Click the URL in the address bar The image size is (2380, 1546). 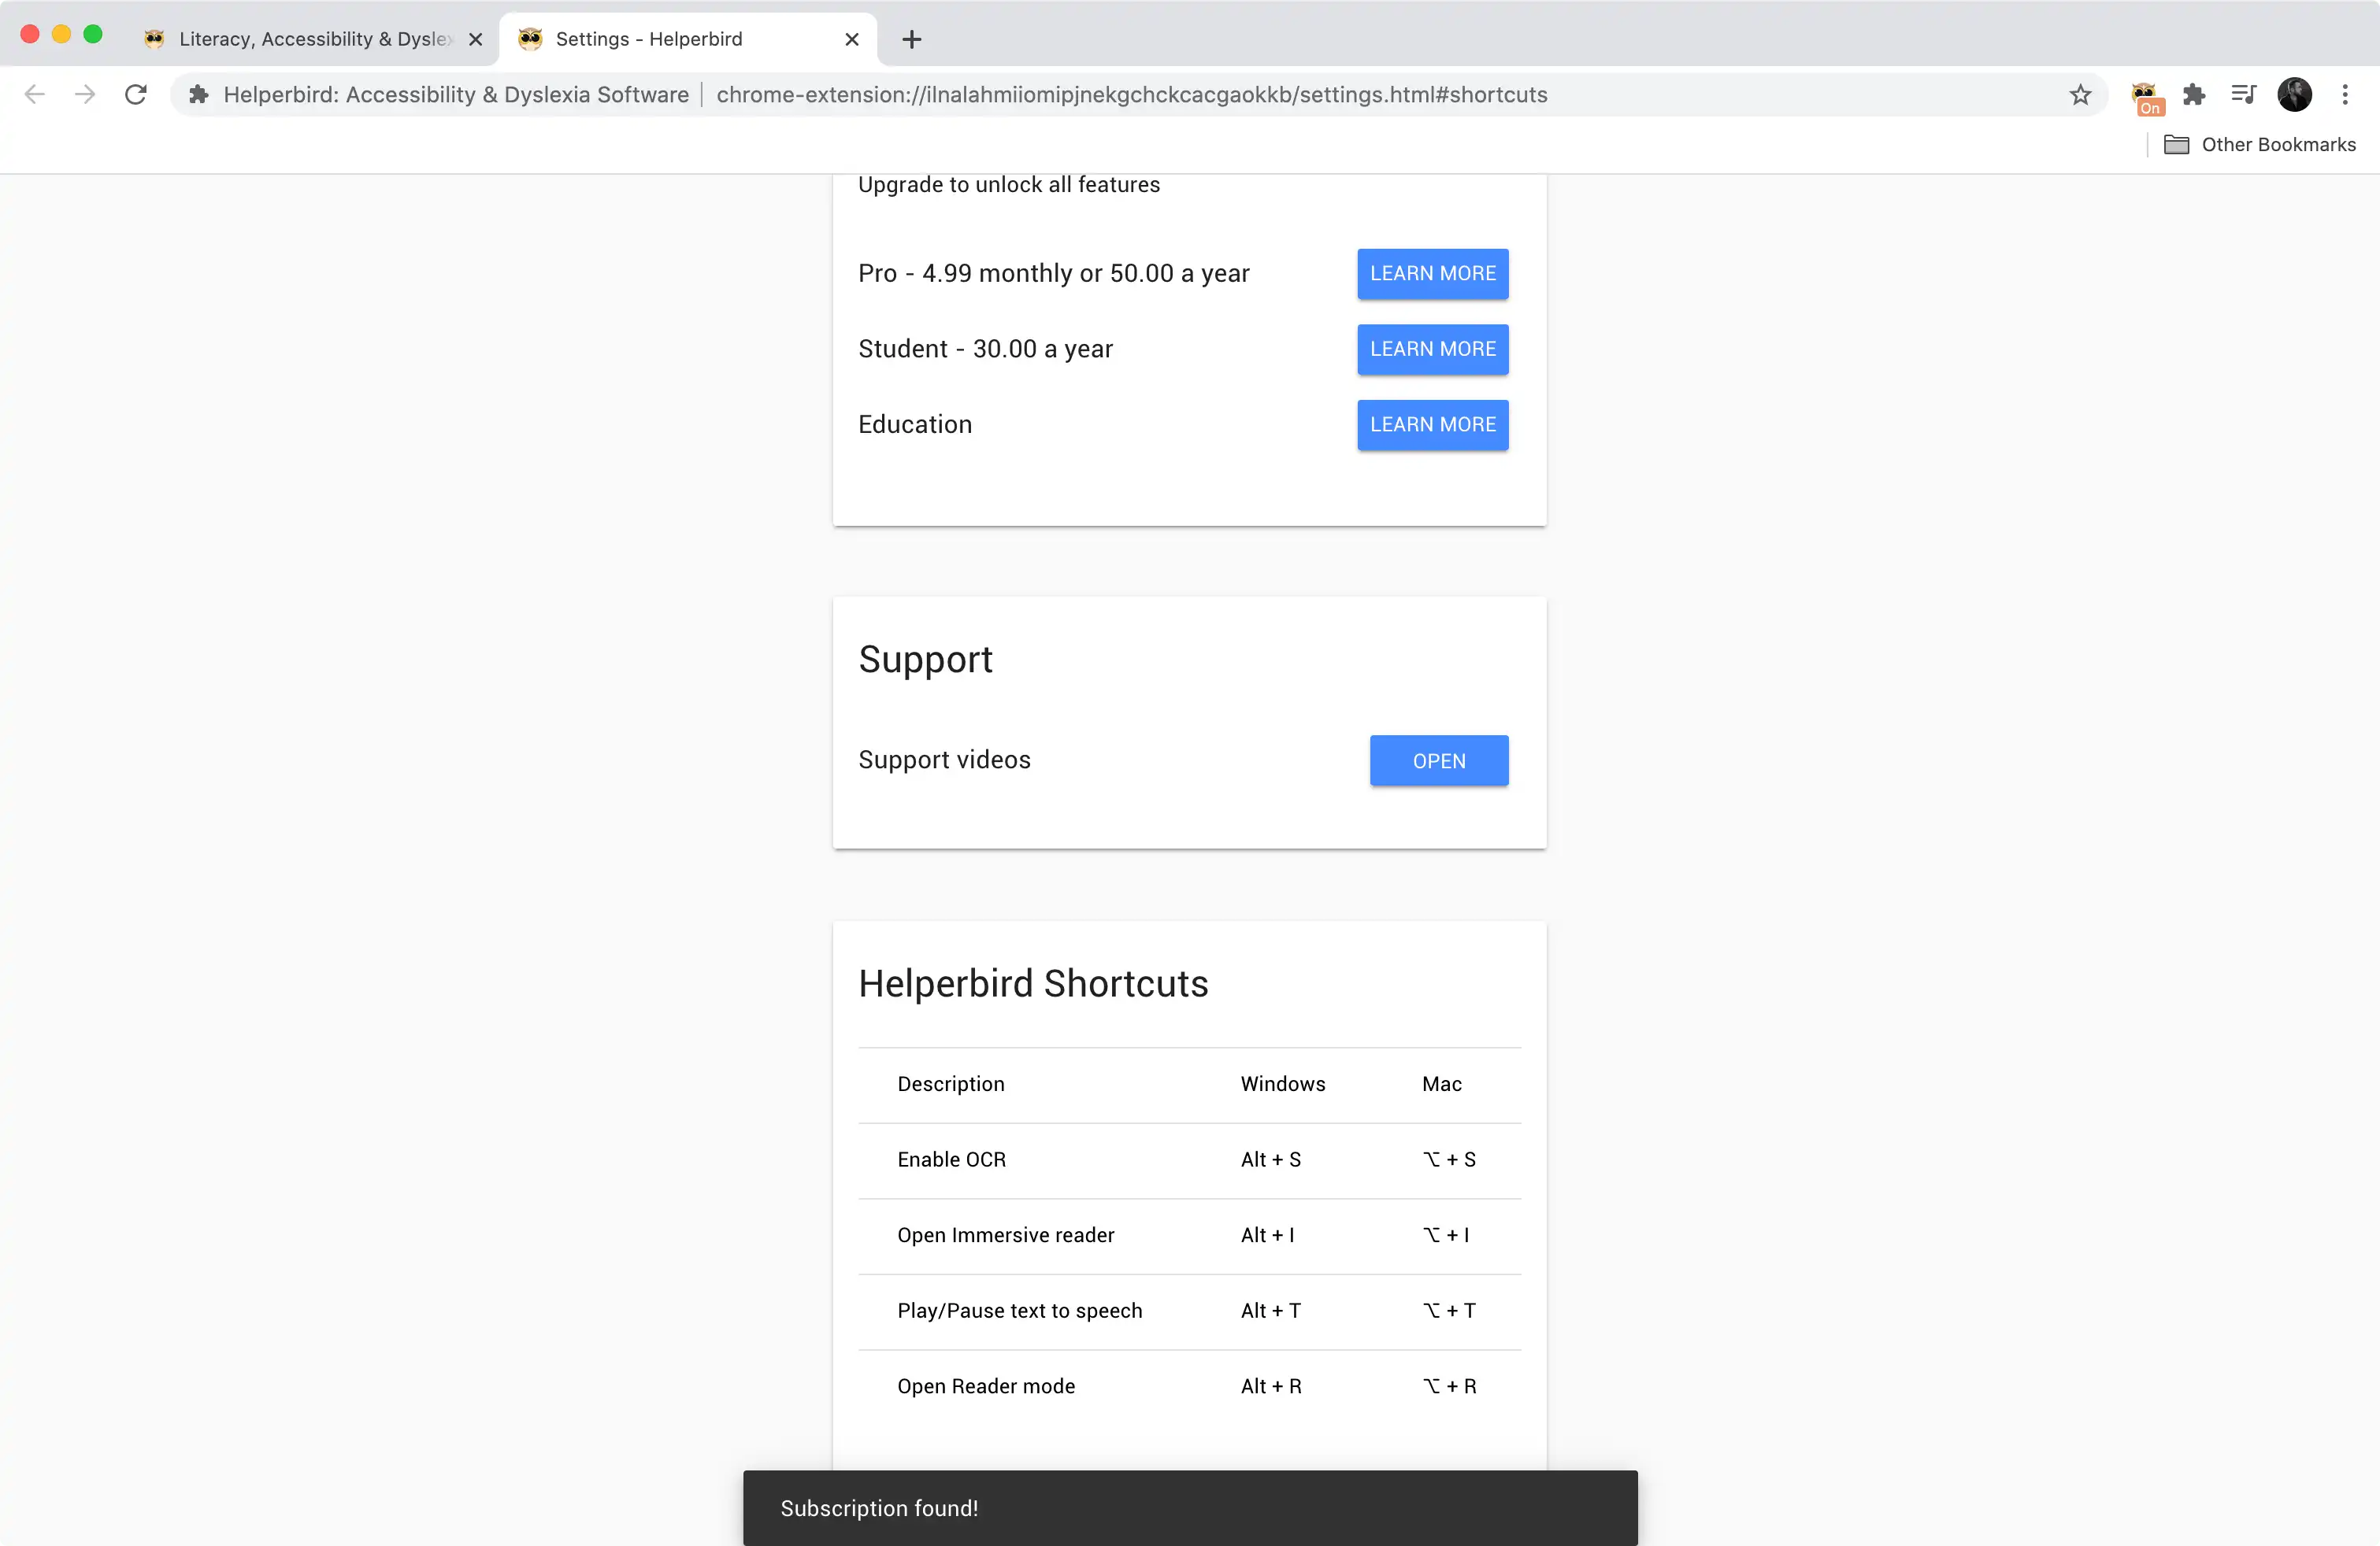[x=1132, y=94]
